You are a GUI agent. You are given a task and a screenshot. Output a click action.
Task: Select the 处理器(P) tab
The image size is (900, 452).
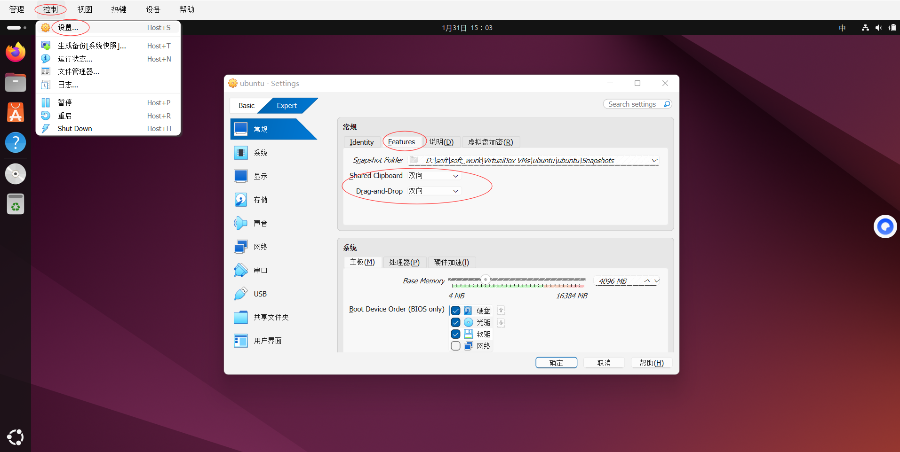point(404,262)
